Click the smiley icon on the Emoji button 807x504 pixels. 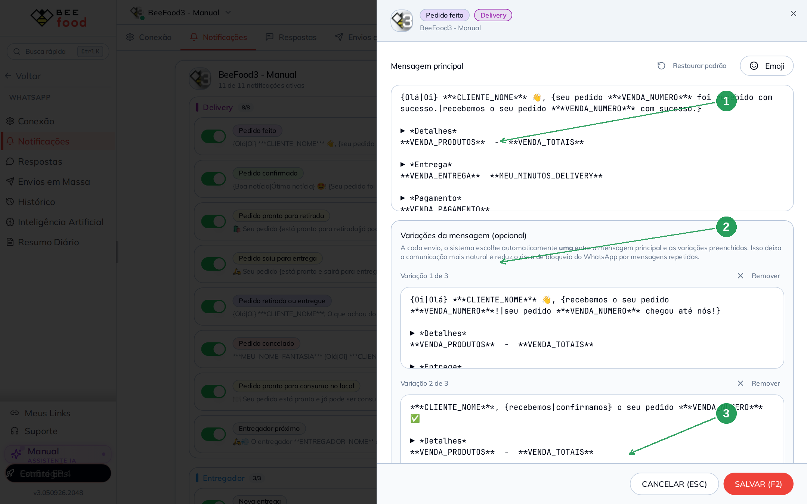[754, 66]
